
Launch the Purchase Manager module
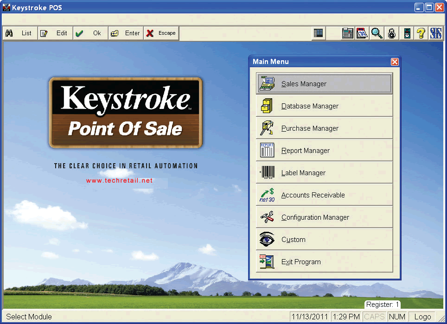click(324, 128)
